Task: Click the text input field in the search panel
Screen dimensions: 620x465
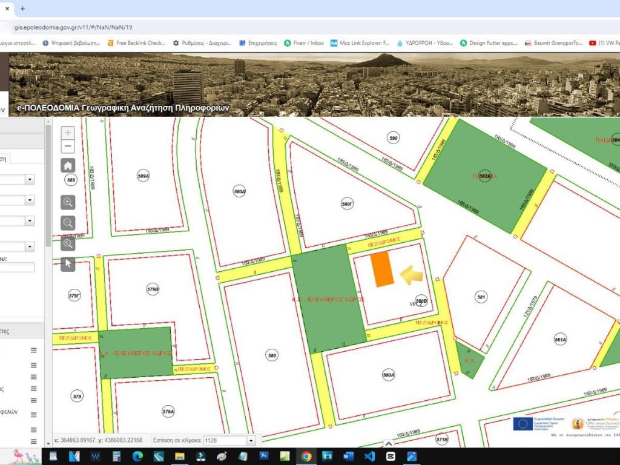Action: point(17,267)
